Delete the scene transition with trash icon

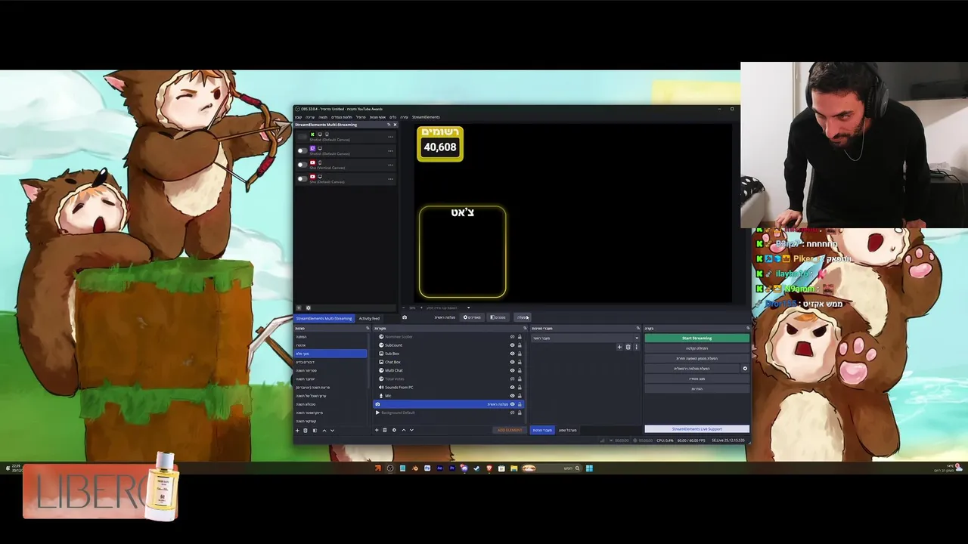628,347
